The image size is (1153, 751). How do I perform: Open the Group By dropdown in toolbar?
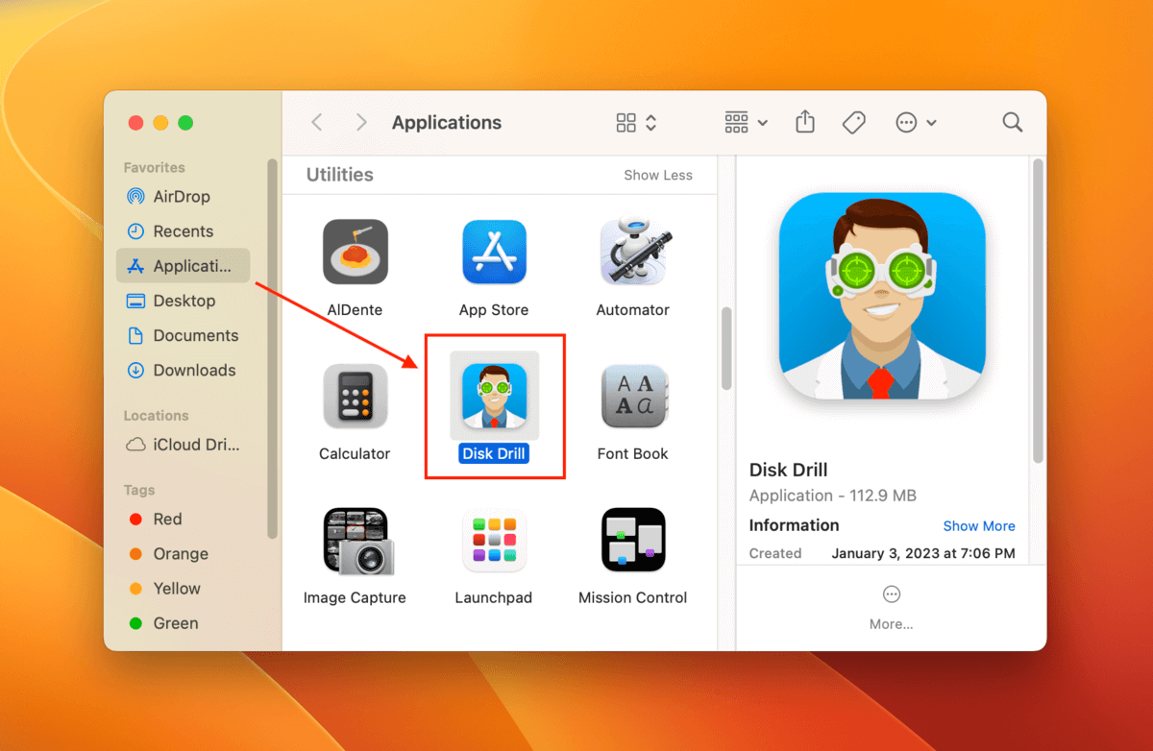(x=747, y=122)
